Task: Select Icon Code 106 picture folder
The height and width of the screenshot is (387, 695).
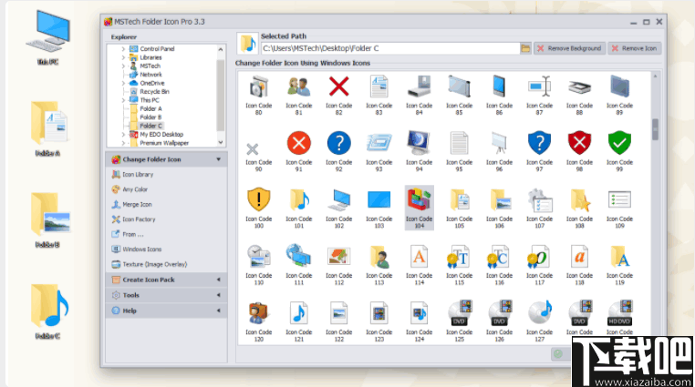Action: [499, 200]
